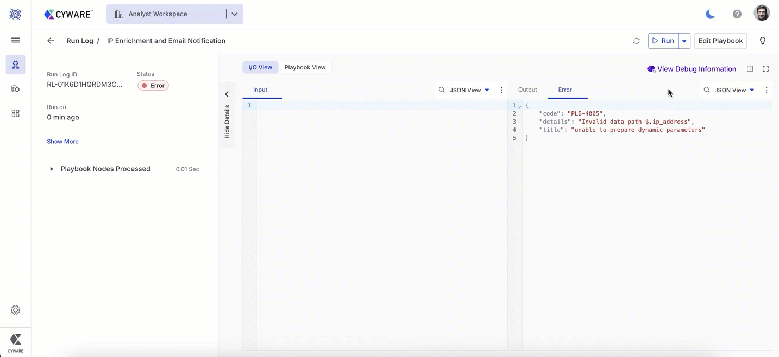Search within the Input JSON pane
Screen dimensions: 779x357
tap(442, 90)
